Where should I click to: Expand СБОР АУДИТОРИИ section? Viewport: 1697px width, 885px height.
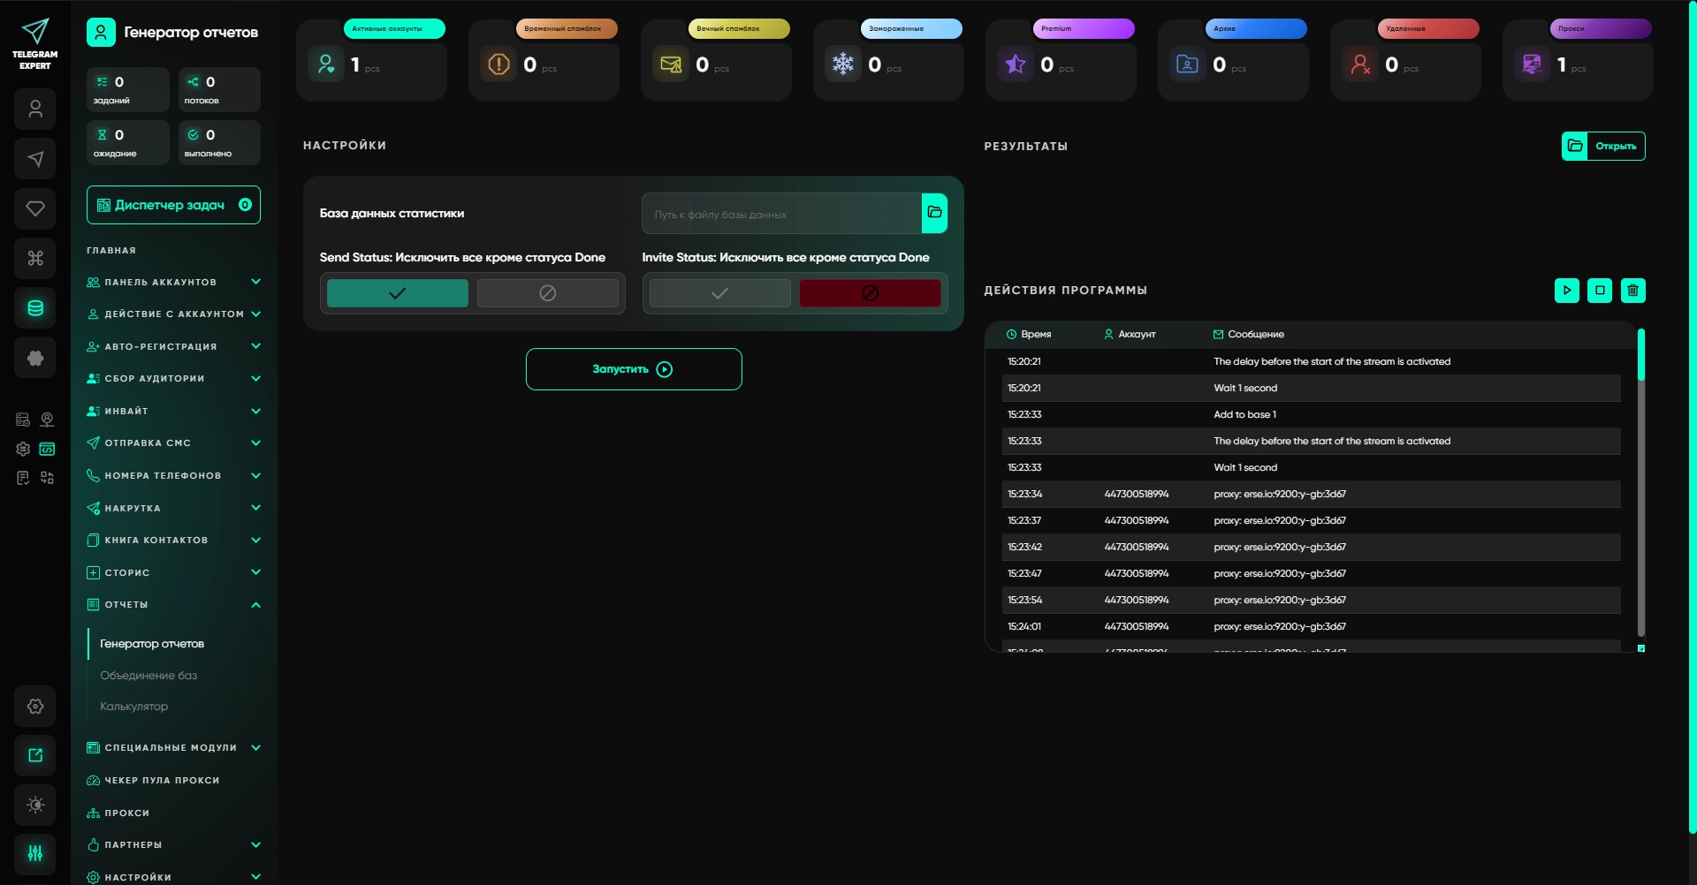(173, 378)
